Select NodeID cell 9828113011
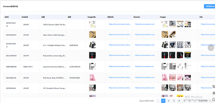 (x=28, y=67)
